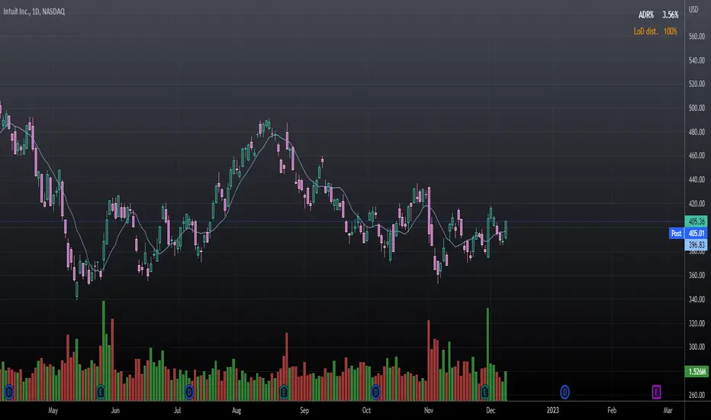Click the upcoming dividend marker in January 2023

click(565, 392)
